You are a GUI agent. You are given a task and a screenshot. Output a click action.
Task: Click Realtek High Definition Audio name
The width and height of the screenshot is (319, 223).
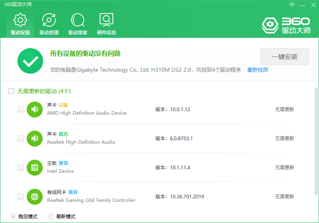[x=81, y=142]
